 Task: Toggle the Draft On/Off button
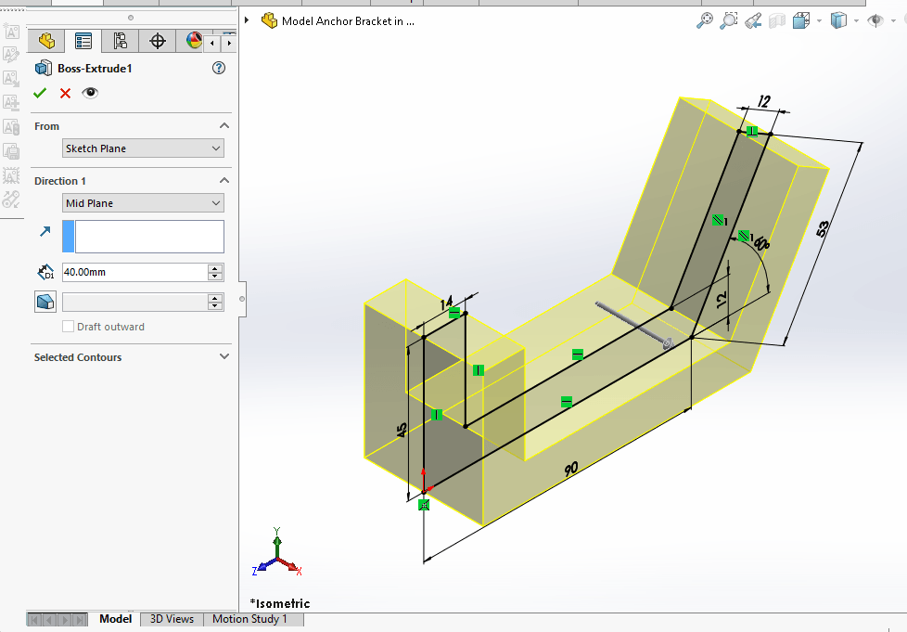pyautogui.click(x=45, y=301)
